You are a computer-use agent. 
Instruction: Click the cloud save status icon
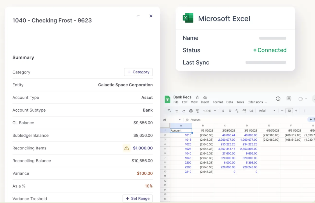coord(205,97)
